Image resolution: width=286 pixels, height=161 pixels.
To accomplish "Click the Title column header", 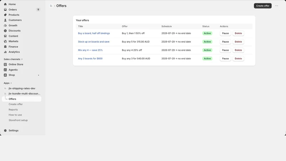I will tap(80, 26).
